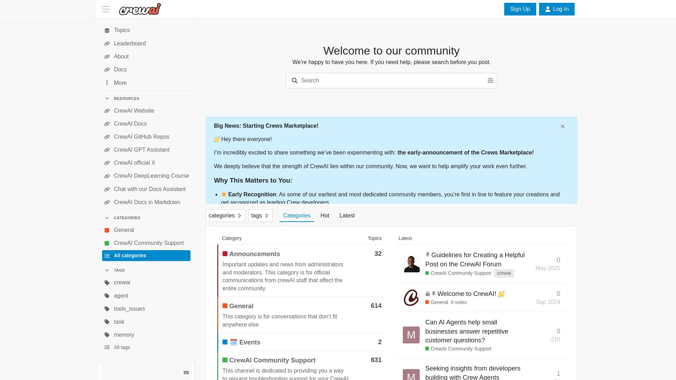Open keyboard shortcuts icon in sidebar footer
This screenshot has width=676, height=380.
[186, 373]
